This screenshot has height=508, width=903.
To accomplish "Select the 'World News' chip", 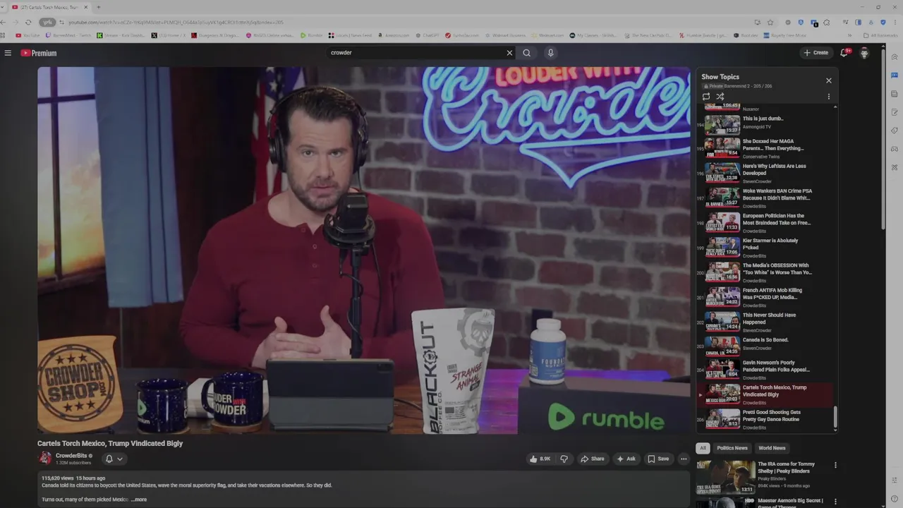I will click(x=772, y=448).
